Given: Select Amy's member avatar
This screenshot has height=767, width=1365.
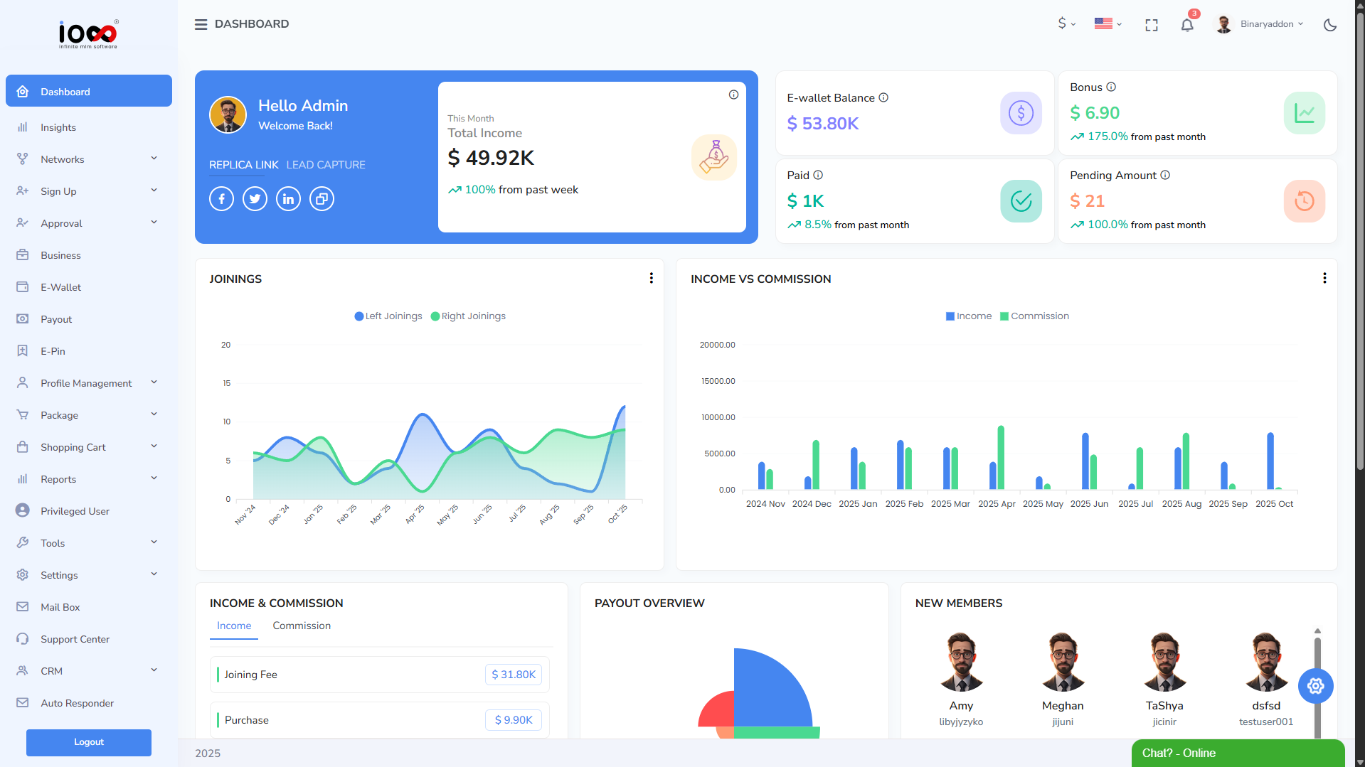Looking at the screenshot, I should (x=961, y=663).
